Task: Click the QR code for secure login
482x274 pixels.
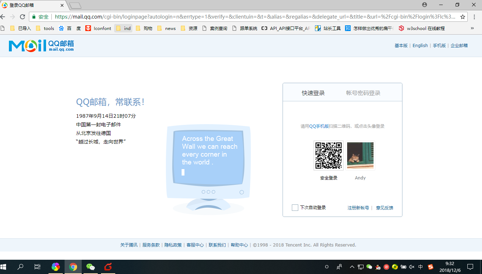Action: (x=329, y=155)
